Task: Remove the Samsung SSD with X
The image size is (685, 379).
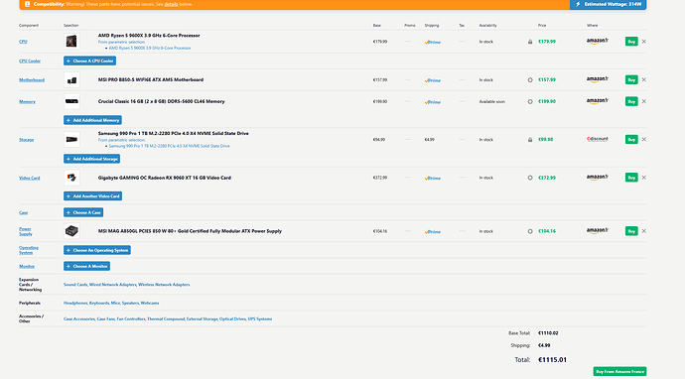Action: coord(644,139)
